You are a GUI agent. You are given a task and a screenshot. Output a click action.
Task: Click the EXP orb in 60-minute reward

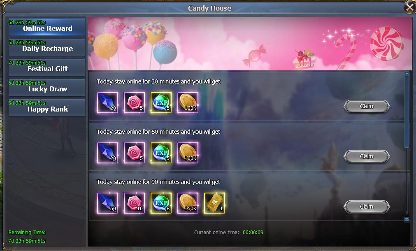coord(161,153)
